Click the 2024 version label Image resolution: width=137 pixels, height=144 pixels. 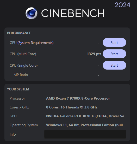pos(122,5)
